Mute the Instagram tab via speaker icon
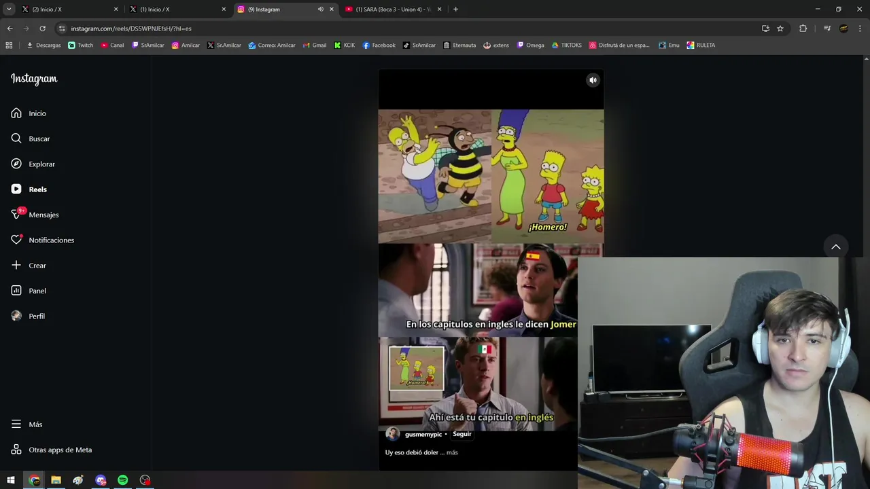This screenshot has width=870, height=489. (x=320, y=10)
